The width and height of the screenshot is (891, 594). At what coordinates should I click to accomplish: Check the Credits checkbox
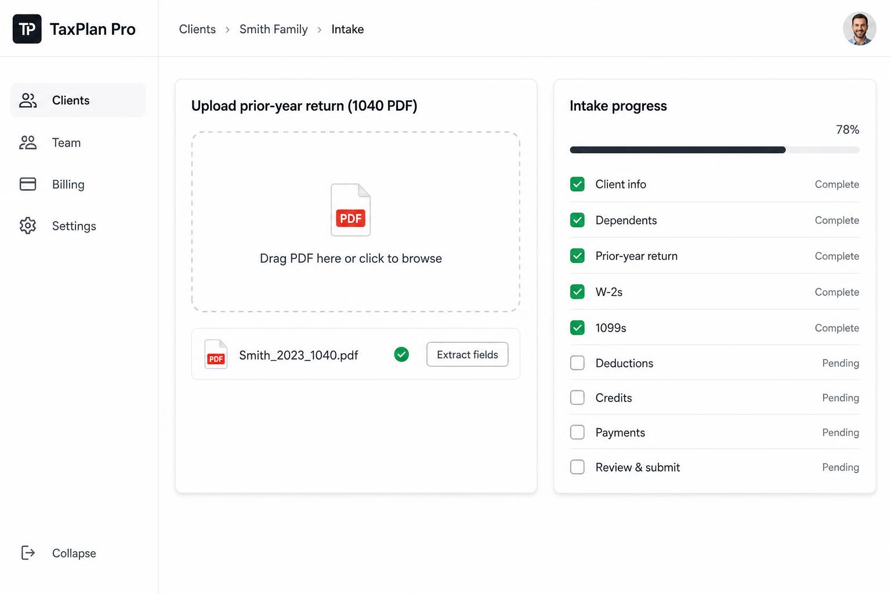click(577, 398)
